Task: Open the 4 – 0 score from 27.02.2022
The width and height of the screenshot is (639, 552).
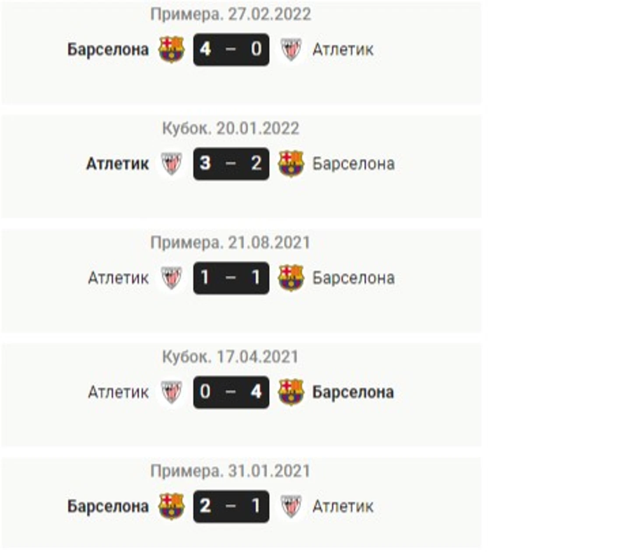Action: pos(231,49)
